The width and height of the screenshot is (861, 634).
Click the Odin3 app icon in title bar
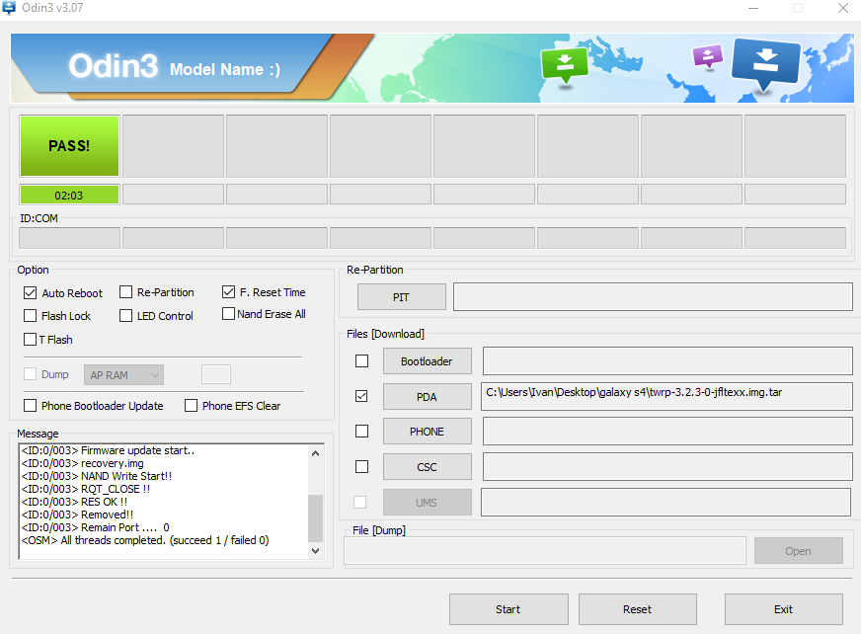9,8
